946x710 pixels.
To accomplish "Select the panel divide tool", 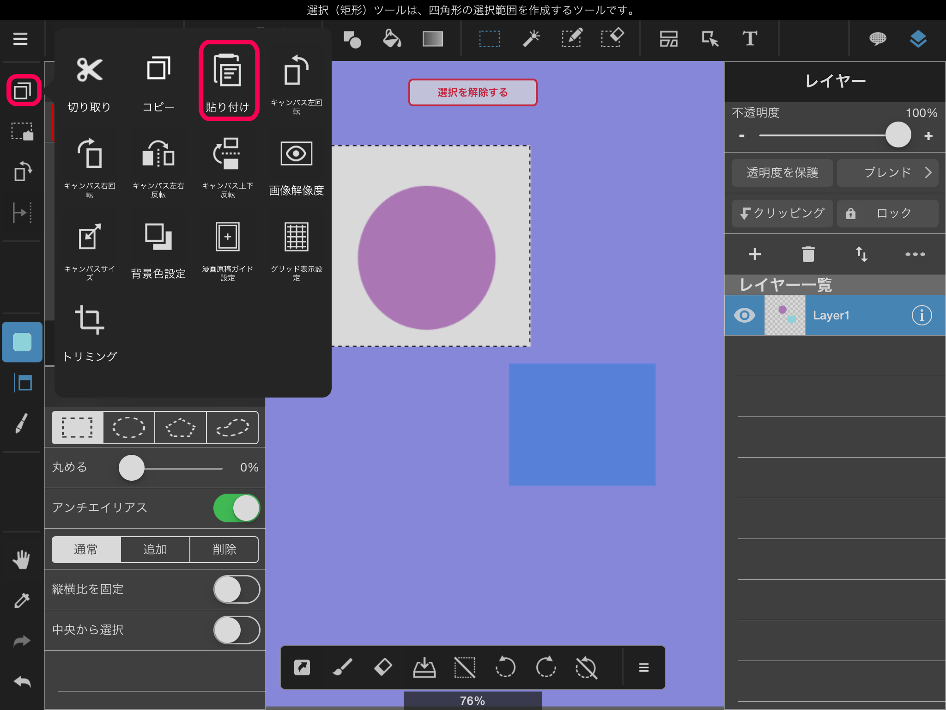I will (x=668, y=39).
